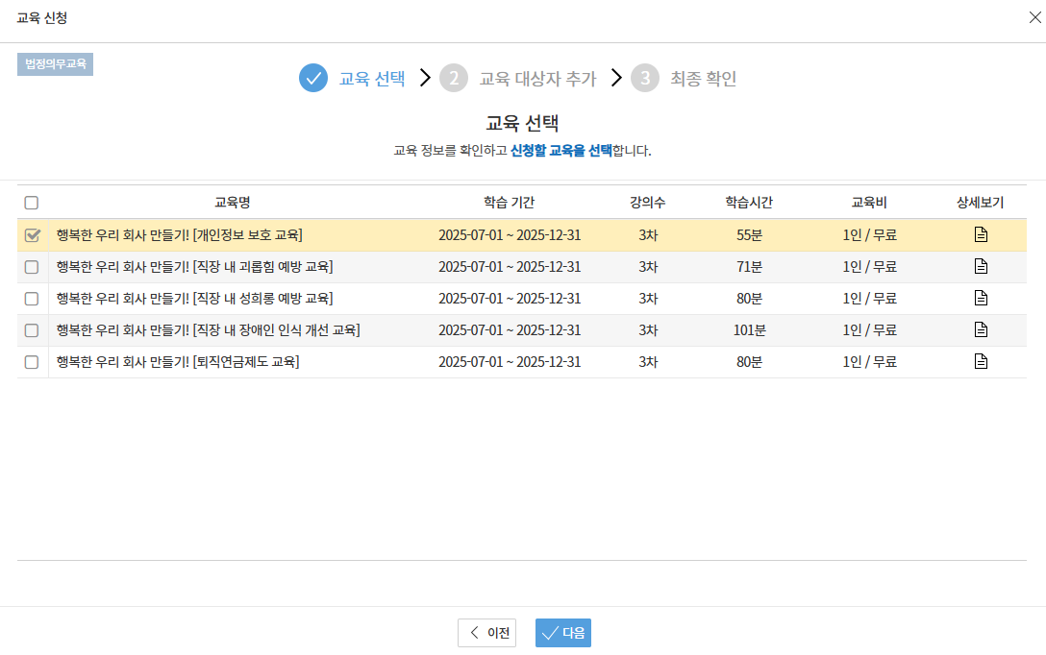Click the step 2 circle icon
1046x655 pixels.
(454, 78)
